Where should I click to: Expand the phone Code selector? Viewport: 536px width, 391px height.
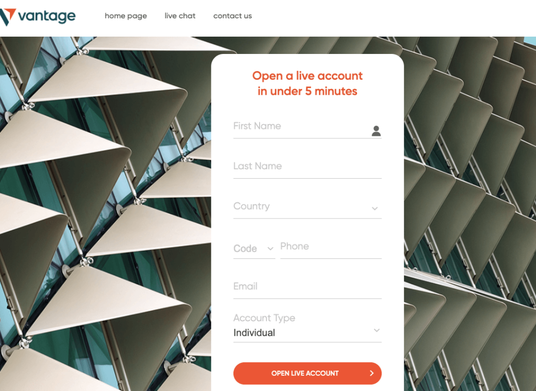pyautogui.click(x=254, y=248)
